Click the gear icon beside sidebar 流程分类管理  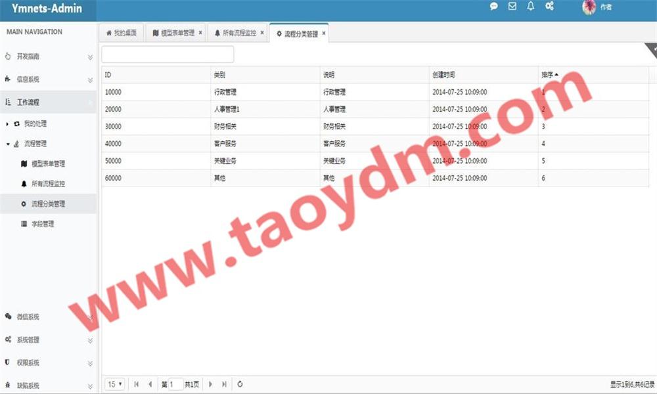pyautogui.click(x=24, y=204)
